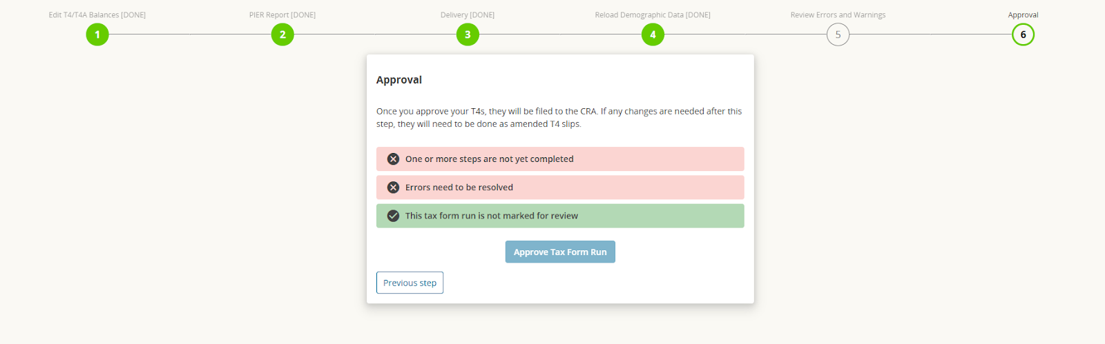Click 'One or more steps are not yet completed' message
Viewport: 1105px width, 344px height.
point(489,159)
